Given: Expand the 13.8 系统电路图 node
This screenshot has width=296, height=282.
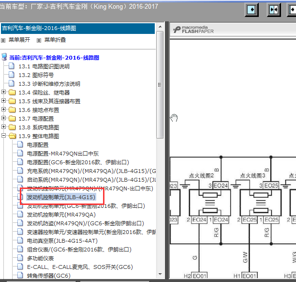Looking at the screenshot, I should (3, 127).
